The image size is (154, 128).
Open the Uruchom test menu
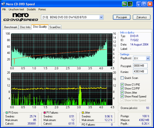click(16, 9)
